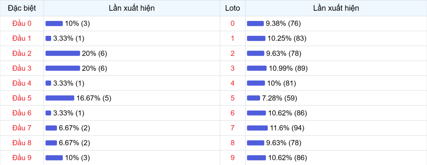Select the Đầu 9 label
The width and height of the screenshot is (427, 165).
point(22,158)
